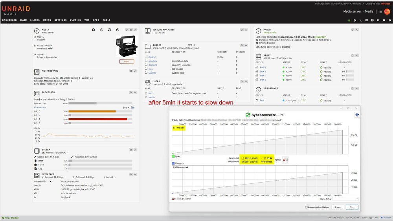This screenshot has width=393, height=221.
Task: Click the feedback icon in header
Action: pyautogui.click(x=366, y=20)
